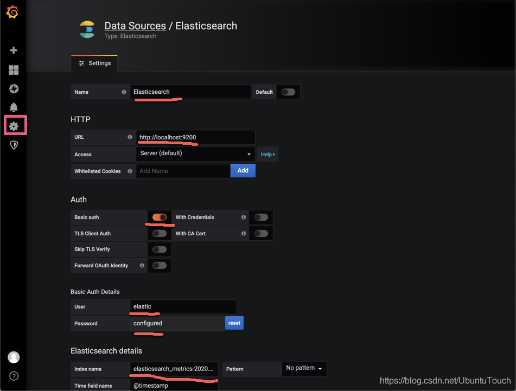
Task: Disable the Basic auth switch
Action: click(x=160, y=217)
